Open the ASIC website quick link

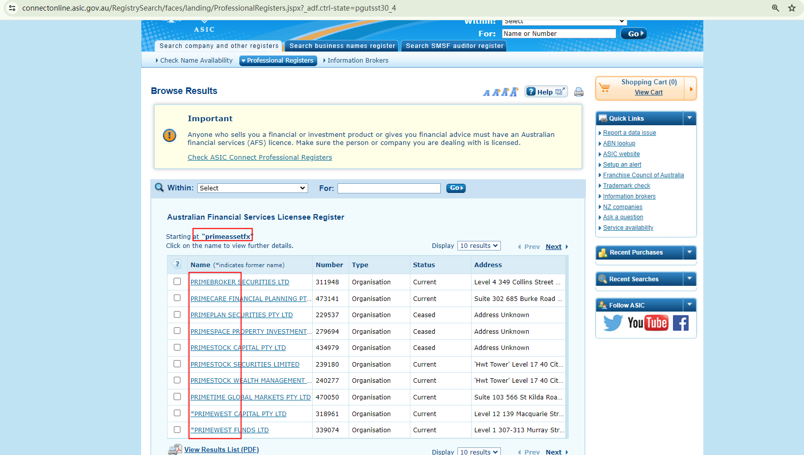pos(621,154)
